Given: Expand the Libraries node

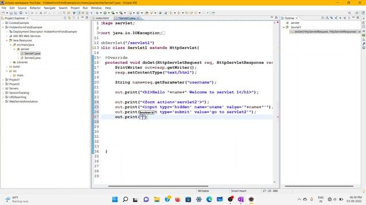Looking at the screenshot, I should (x=10, y=62).
